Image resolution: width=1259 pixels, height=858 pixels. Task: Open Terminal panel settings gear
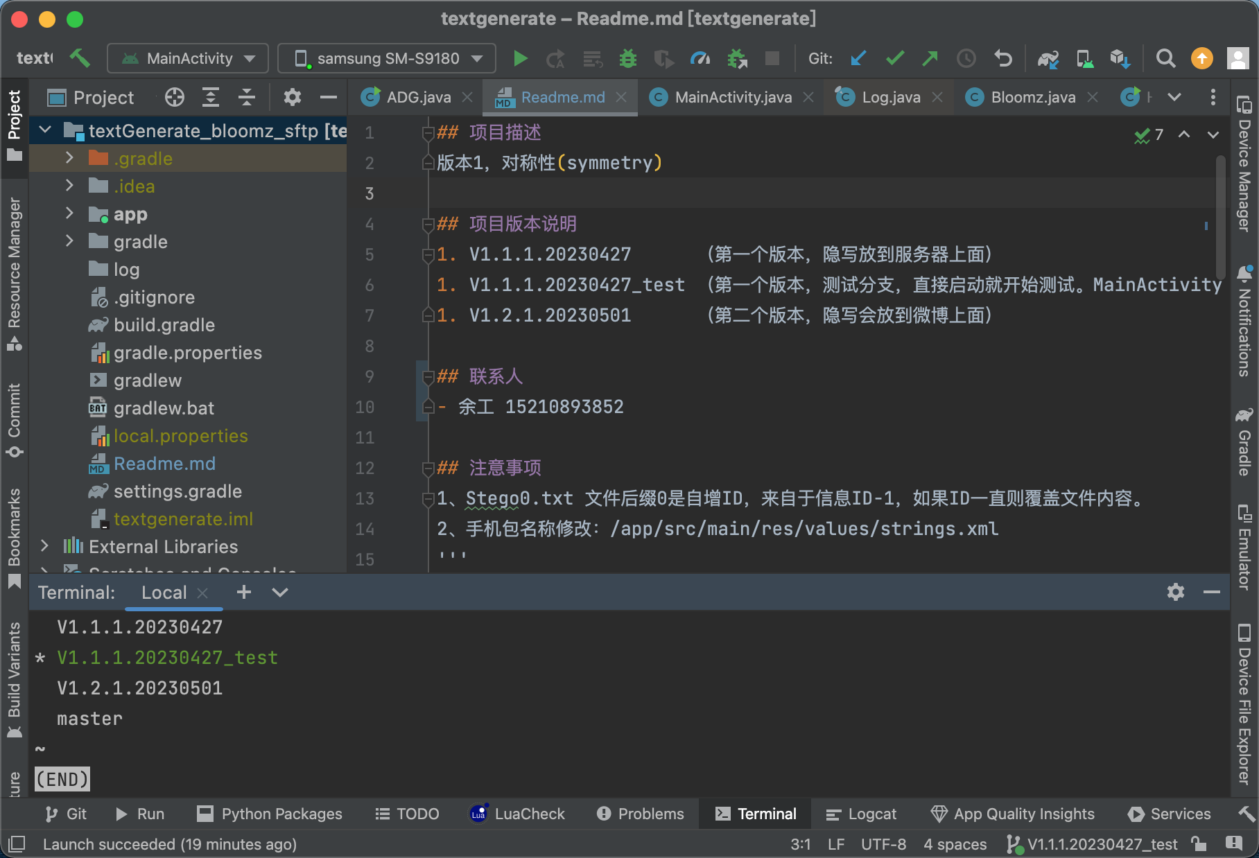click(x=1176, y=592)
